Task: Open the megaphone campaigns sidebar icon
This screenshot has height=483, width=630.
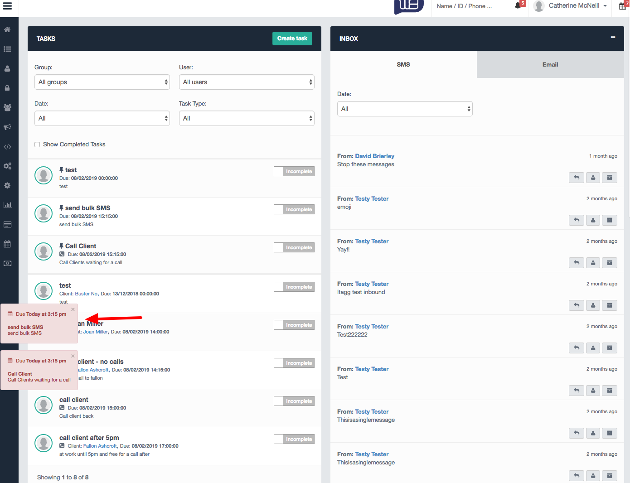Action: pyautogui.click(x=7, y=127)
